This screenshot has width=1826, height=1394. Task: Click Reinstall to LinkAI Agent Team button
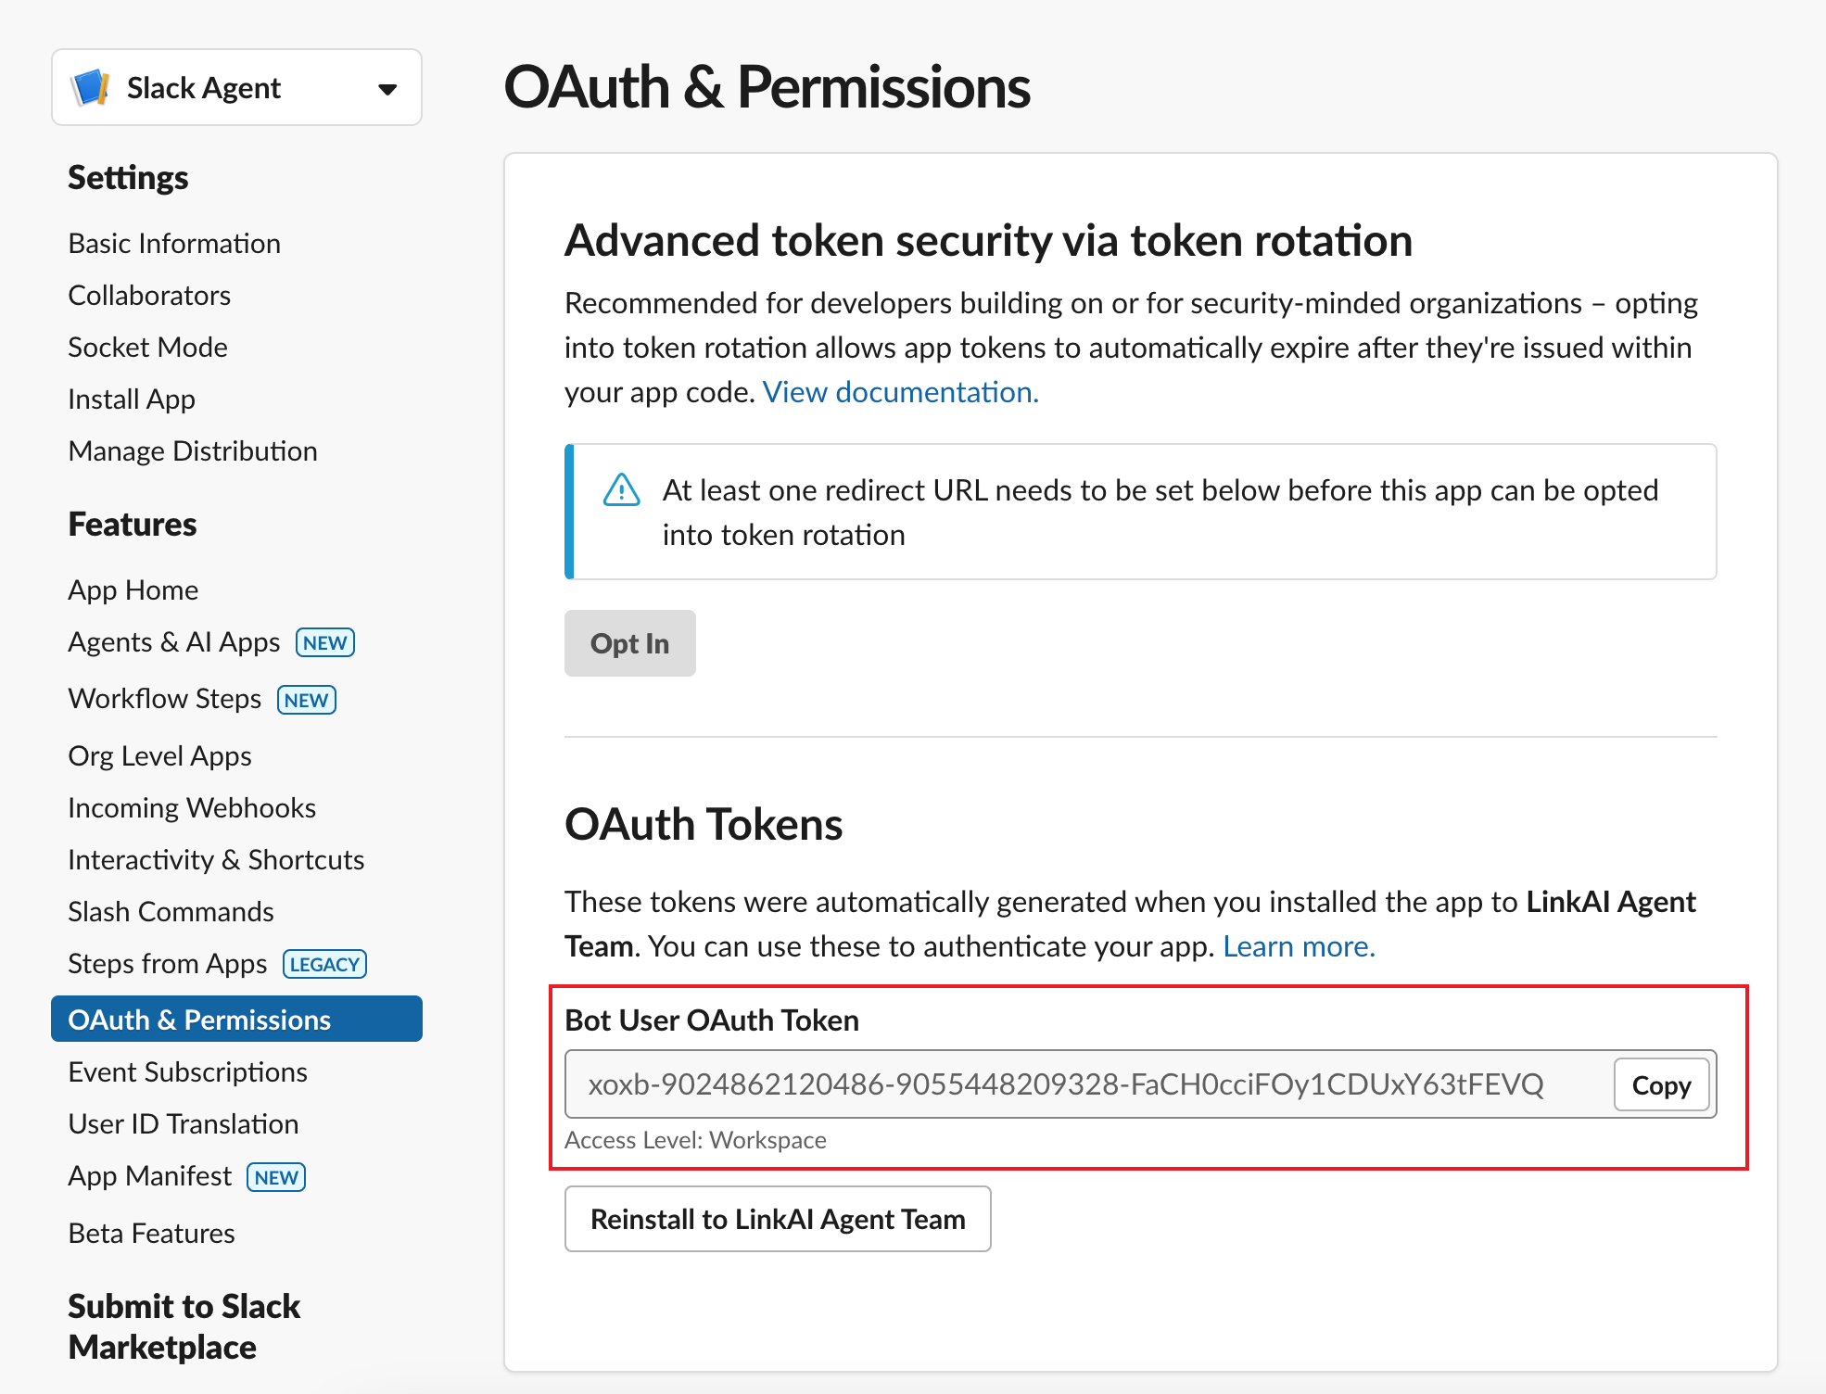(x=778, y=1219)
